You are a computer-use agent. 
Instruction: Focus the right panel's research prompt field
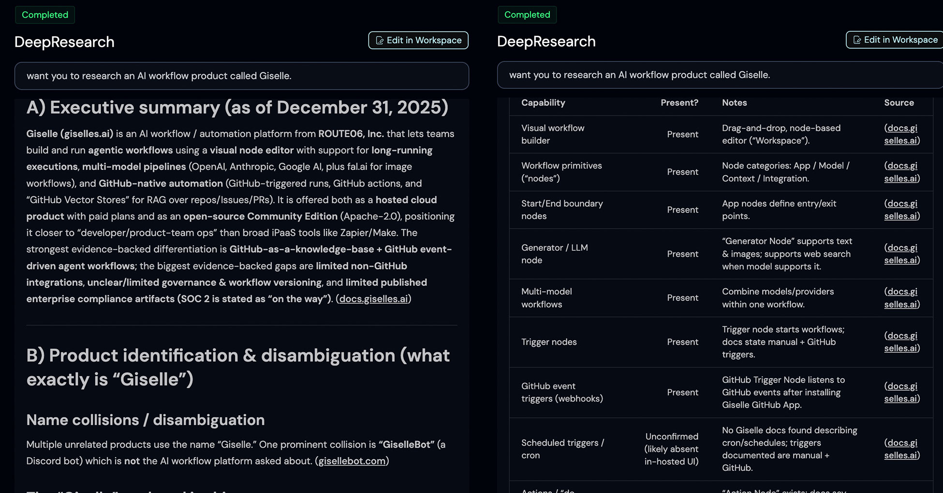click(720, 75)
